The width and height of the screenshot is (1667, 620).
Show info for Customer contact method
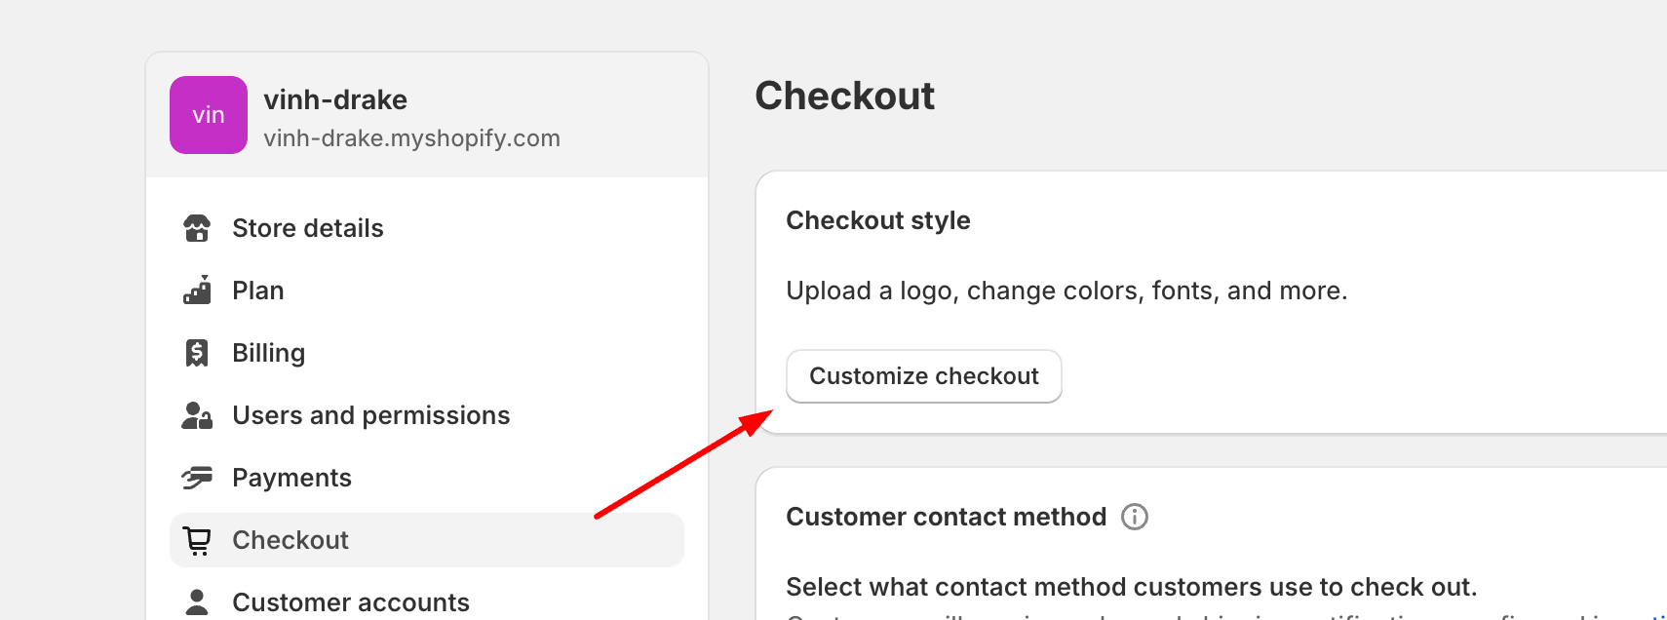1135,517
